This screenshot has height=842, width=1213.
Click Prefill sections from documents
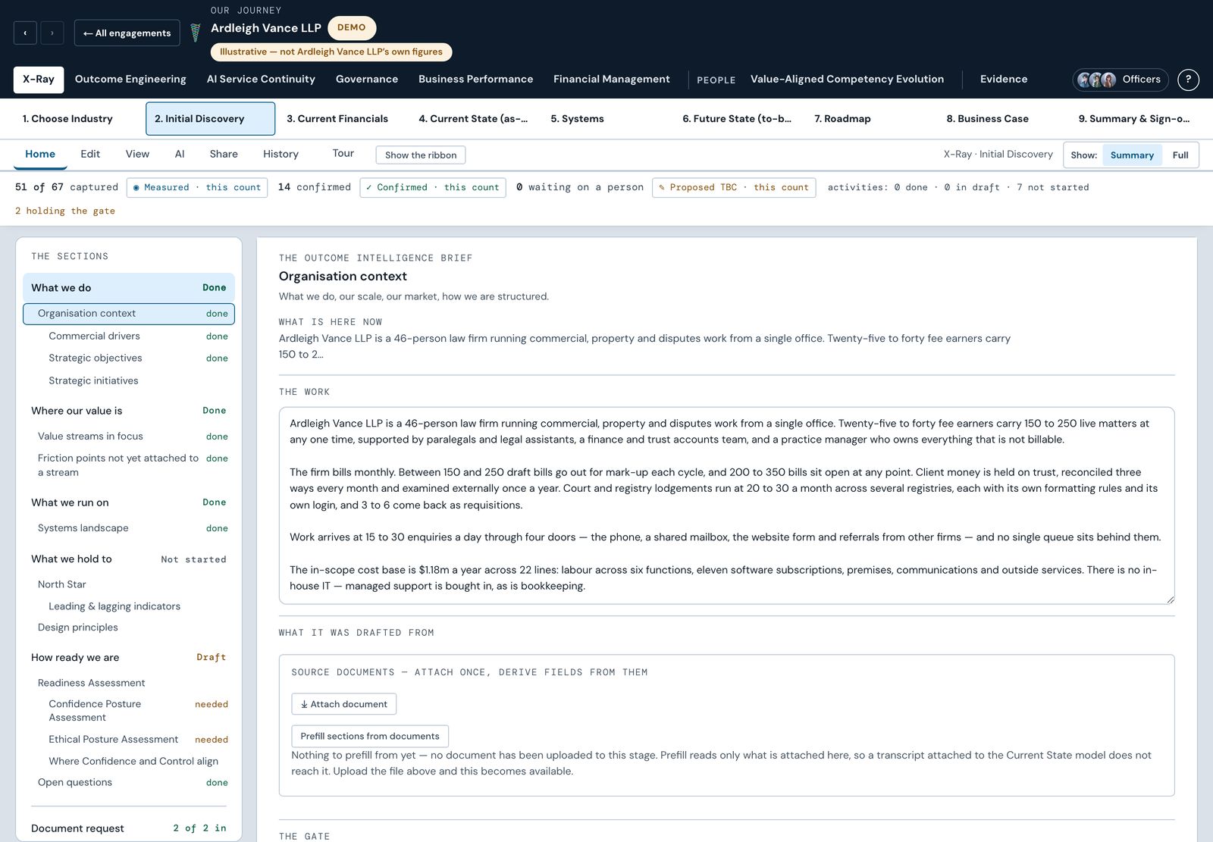point(370,736)
